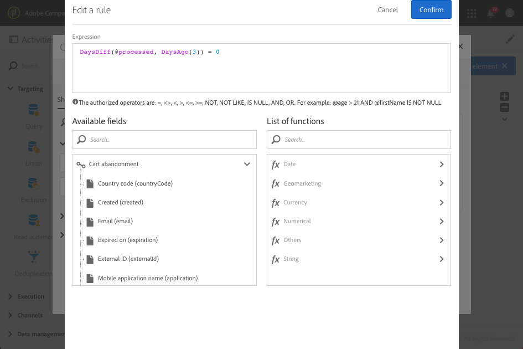Open the apps grid icon
Image resolution: width=523 pixels, height=349 pixels.
click(x=472, y=13)
